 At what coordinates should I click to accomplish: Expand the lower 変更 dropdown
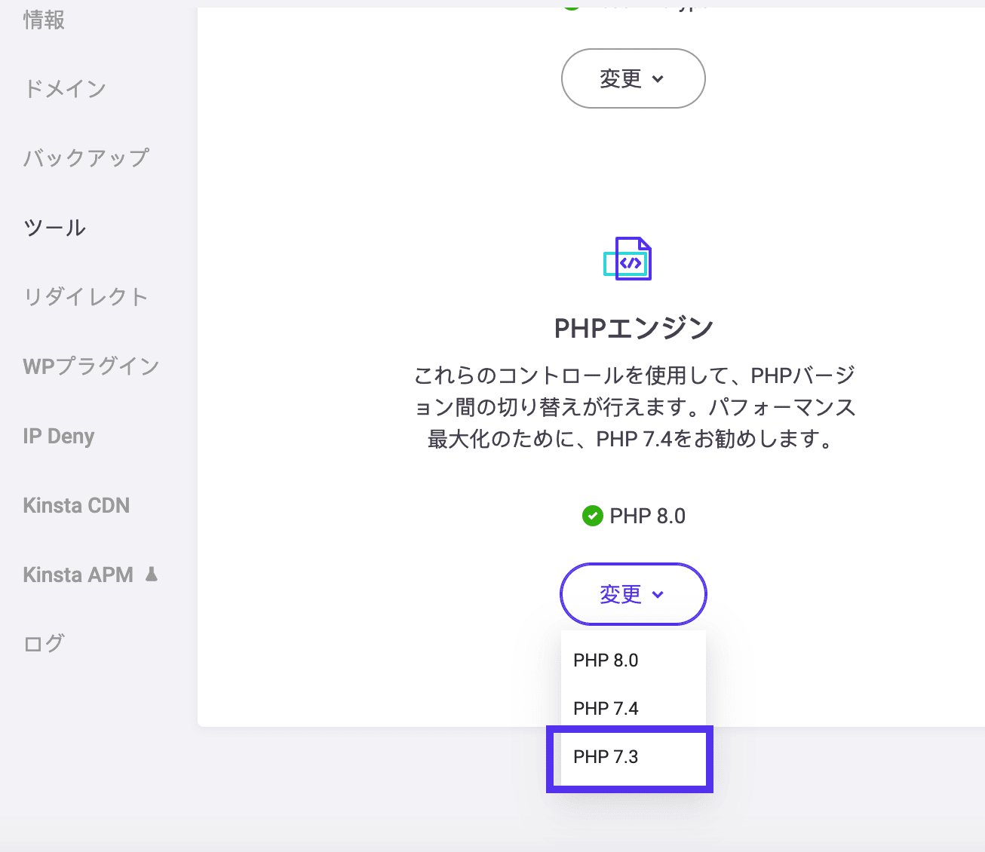click(633, 594)
